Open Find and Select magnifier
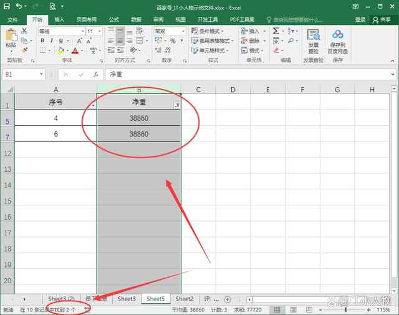This screenshot has height=315, width=399. tap(291, 40)
